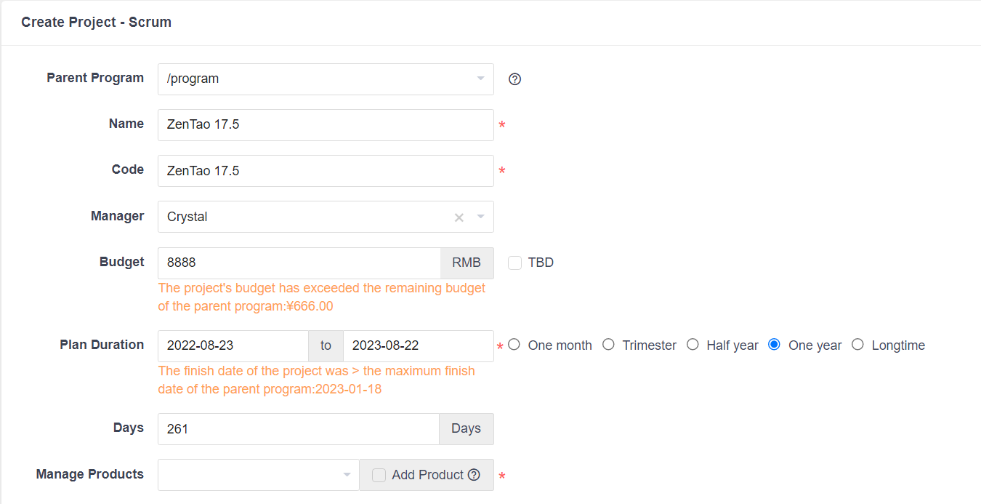Choose the Longtime duration option
The width and height of the screenshot is (981, 504).
click(858, 345)
